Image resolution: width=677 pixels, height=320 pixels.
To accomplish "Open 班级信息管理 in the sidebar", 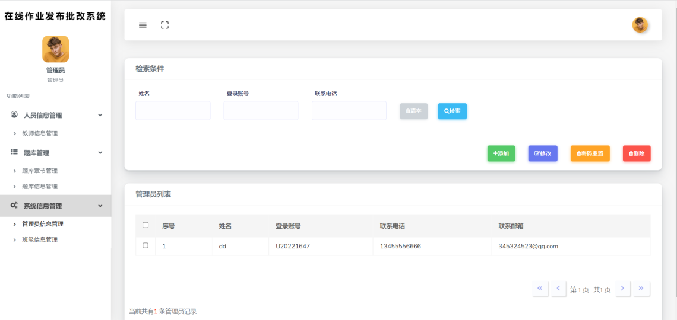I will (40, 240).
